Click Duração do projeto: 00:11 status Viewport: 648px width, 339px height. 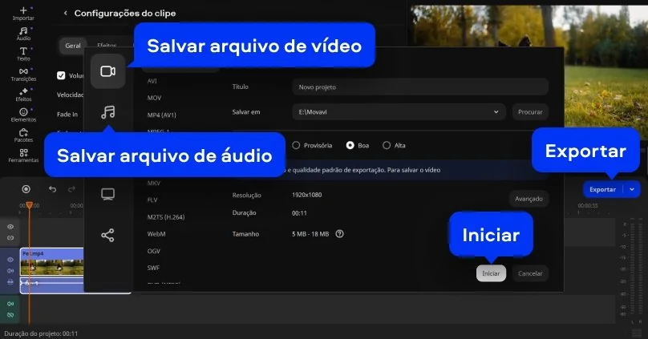point(41,333)
